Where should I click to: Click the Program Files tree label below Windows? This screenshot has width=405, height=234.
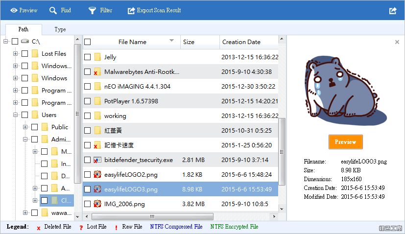tap(56, 91)
